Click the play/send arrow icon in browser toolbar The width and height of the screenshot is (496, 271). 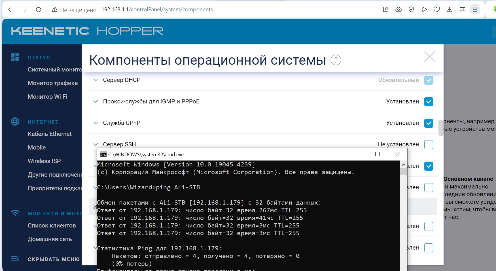pos(424,10)
